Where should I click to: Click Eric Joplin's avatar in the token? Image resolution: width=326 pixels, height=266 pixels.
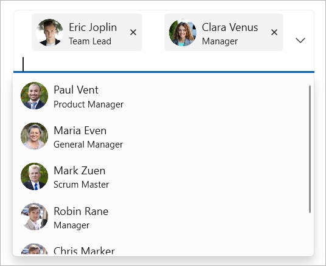(49, 32)
